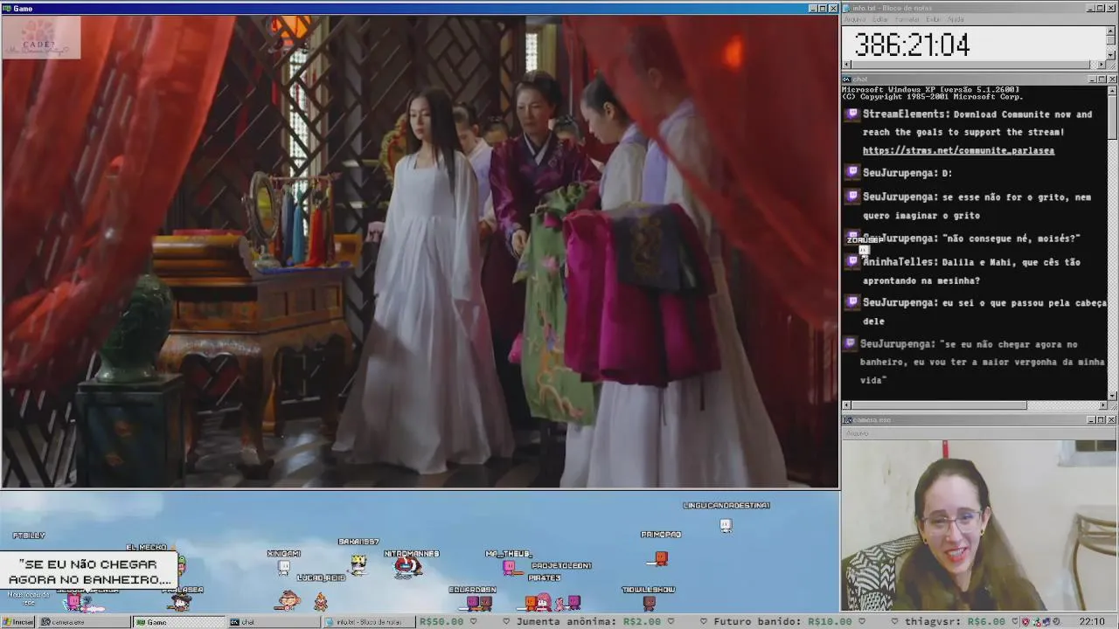Click the Game window title bar icon

coord(7,8)
